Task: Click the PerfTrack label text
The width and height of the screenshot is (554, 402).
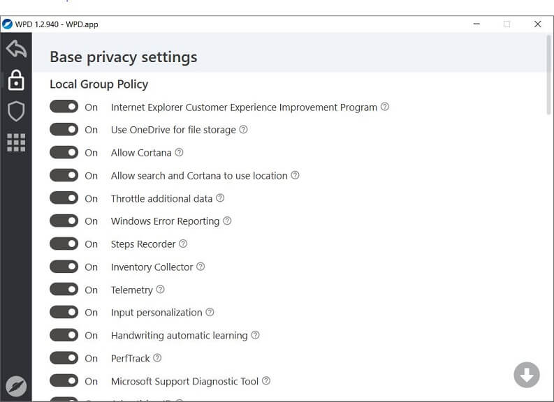Action: pyautogui.click(x=131, y=358)
